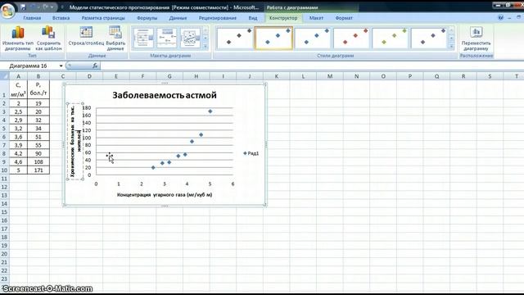Switch to the Макет tab
The image size is (524, 295).
[x=316, y=18]
